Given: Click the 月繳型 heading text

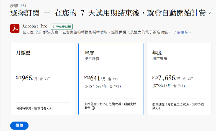Looking at the screenshot, I should coord(23,52).
